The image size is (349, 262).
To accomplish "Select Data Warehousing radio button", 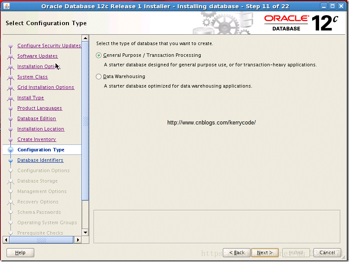I will click(x=98, y=77).
